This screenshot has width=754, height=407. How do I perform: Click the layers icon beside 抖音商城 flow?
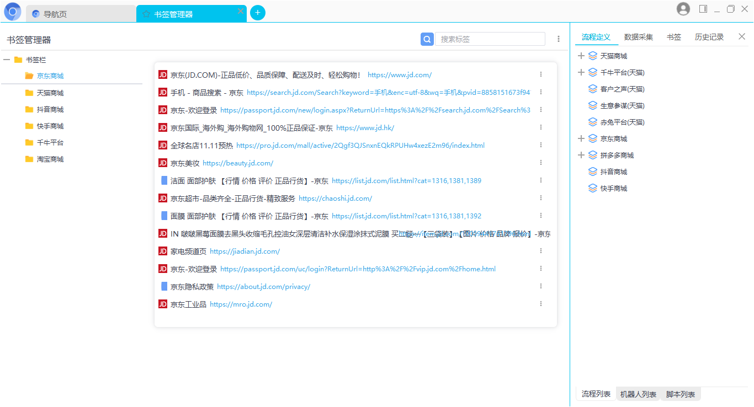593,172
